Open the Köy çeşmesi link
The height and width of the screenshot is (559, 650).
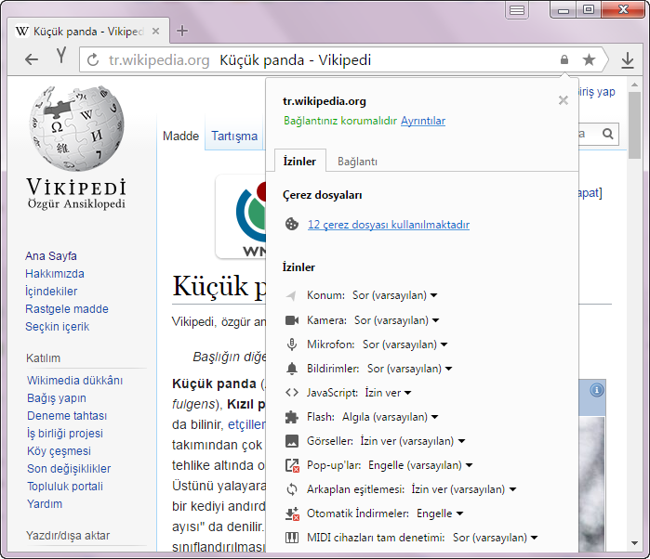click(59, 451)
